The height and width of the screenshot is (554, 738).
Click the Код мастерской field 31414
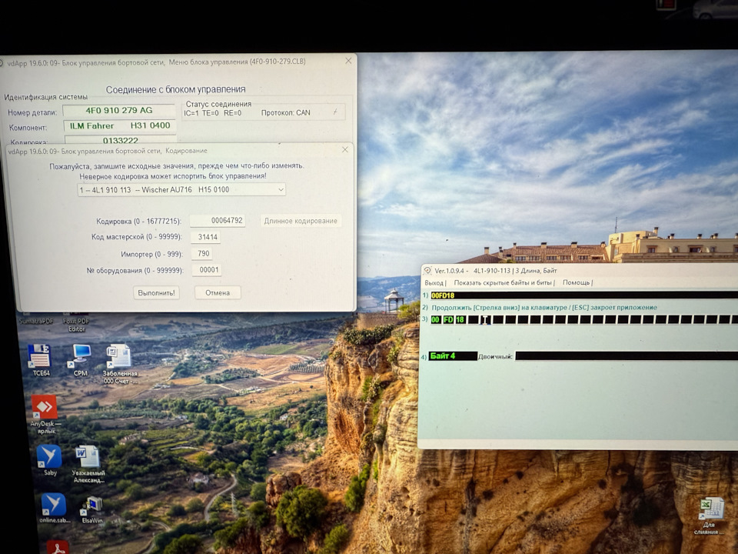click(x=206, y=237)
